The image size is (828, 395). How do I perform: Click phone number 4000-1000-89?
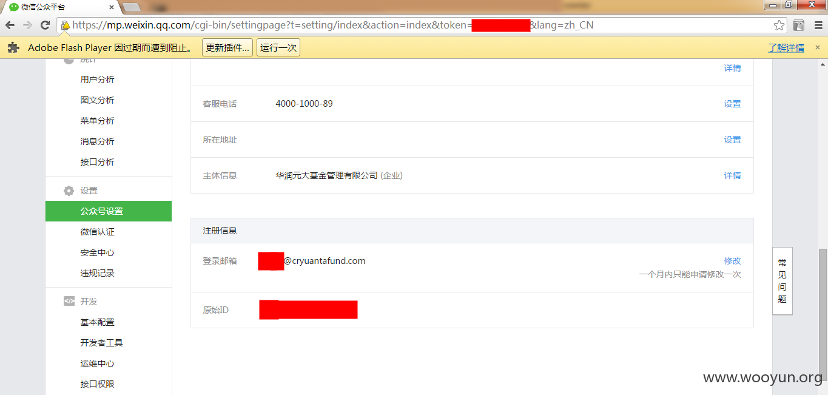pyautogui.click(x=304, y=104)
